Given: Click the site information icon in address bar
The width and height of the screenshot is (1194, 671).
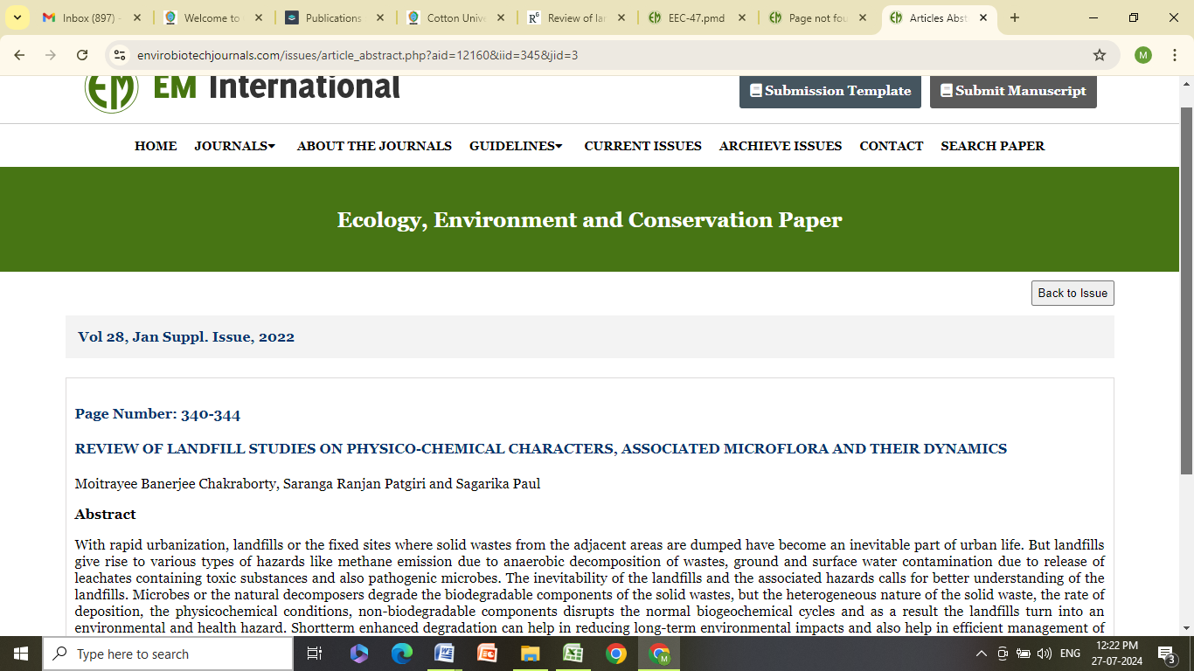Looking at the screenshot, I should tap(120, 55).
